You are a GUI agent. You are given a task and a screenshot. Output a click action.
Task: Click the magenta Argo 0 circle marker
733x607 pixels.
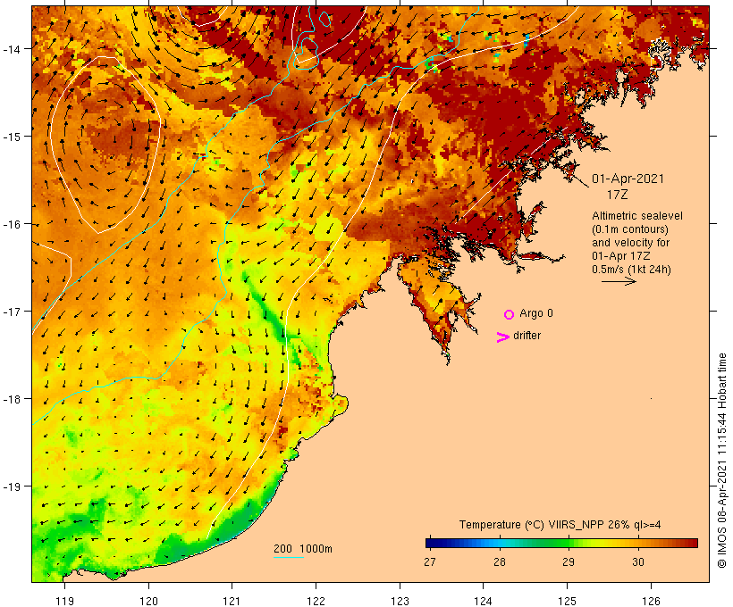[x=510, y=315]
